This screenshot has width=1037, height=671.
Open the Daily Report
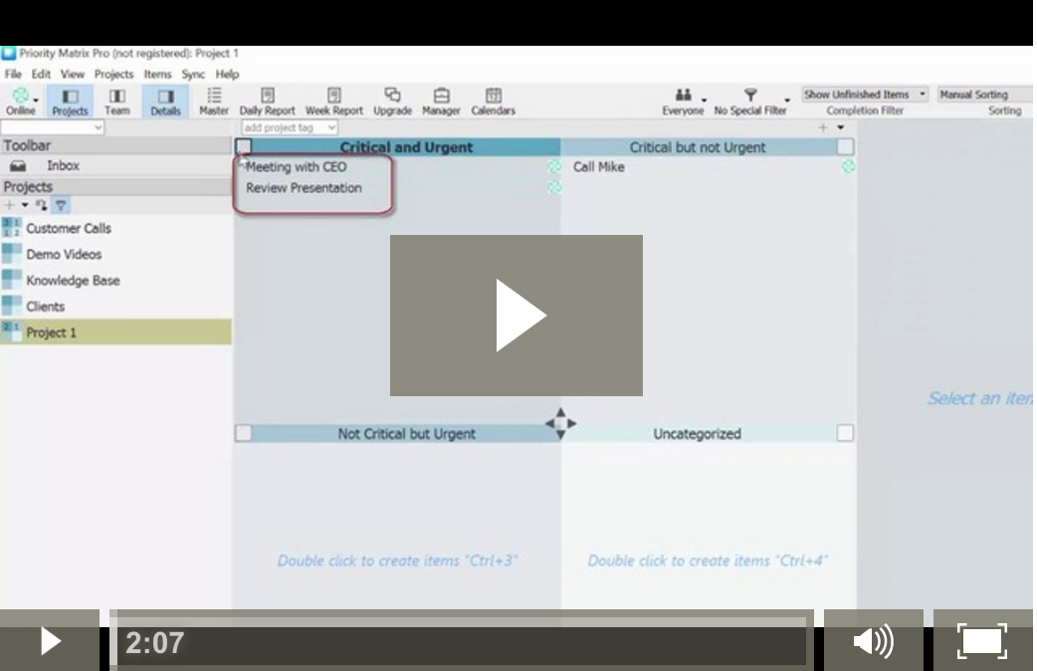coord(268,100)
